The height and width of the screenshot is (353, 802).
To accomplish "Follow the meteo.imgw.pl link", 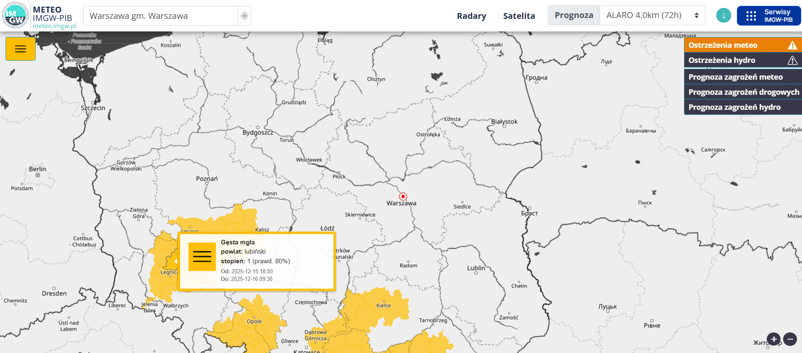I will click(54, 26).
